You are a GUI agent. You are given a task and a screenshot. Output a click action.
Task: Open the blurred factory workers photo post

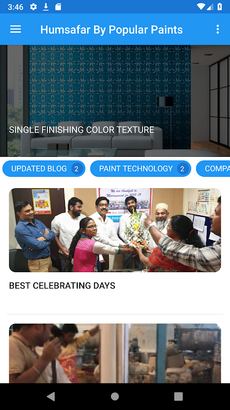115,354
